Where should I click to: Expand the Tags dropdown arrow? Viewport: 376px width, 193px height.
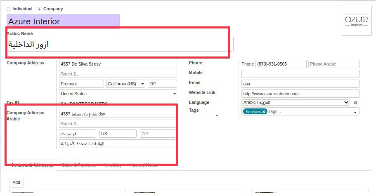click(x=355, y=112)
